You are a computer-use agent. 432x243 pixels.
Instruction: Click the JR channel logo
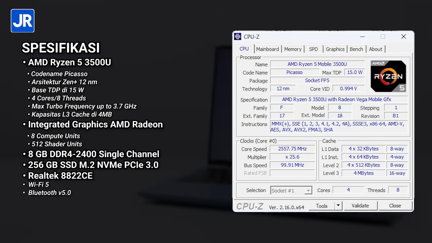point(23,21)
